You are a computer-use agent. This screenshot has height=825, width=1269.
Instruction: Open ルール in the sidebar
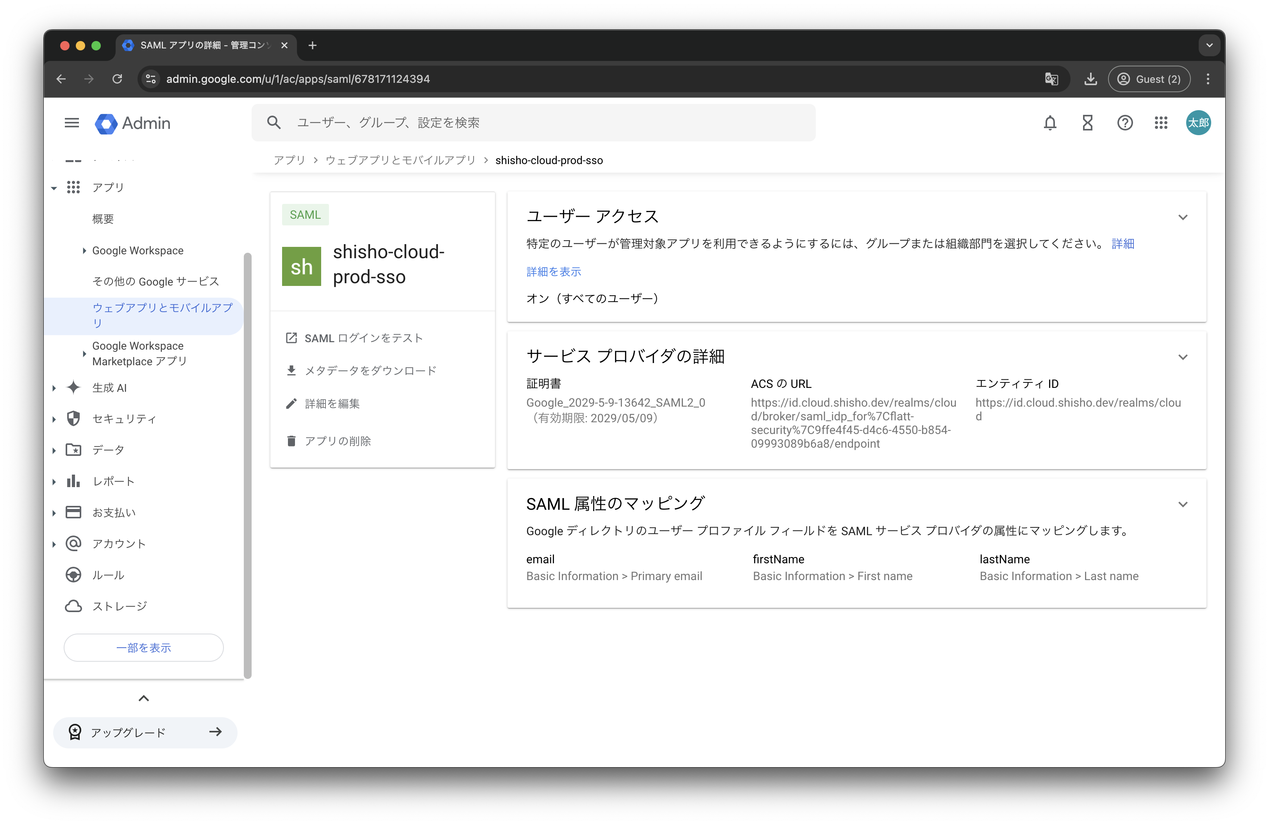(x=108, y=575)
